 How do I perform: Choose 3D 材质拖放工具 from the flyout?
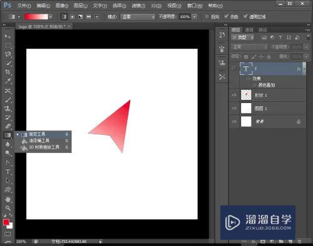click(43, 147)
